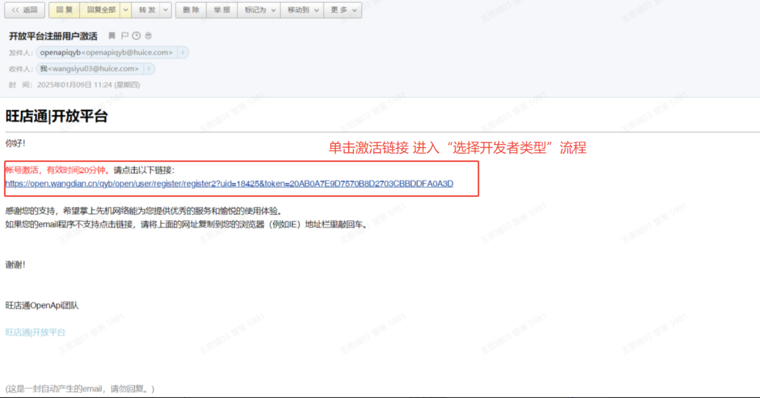
Task: Click the 谢谢! closing line
Action: [x=15, y=265]
